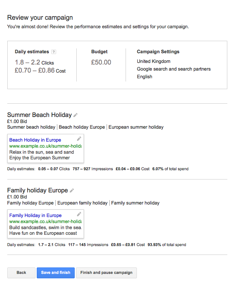Select the Summer Beach Holiday ad group heading
235x286 pixels.
40,115
